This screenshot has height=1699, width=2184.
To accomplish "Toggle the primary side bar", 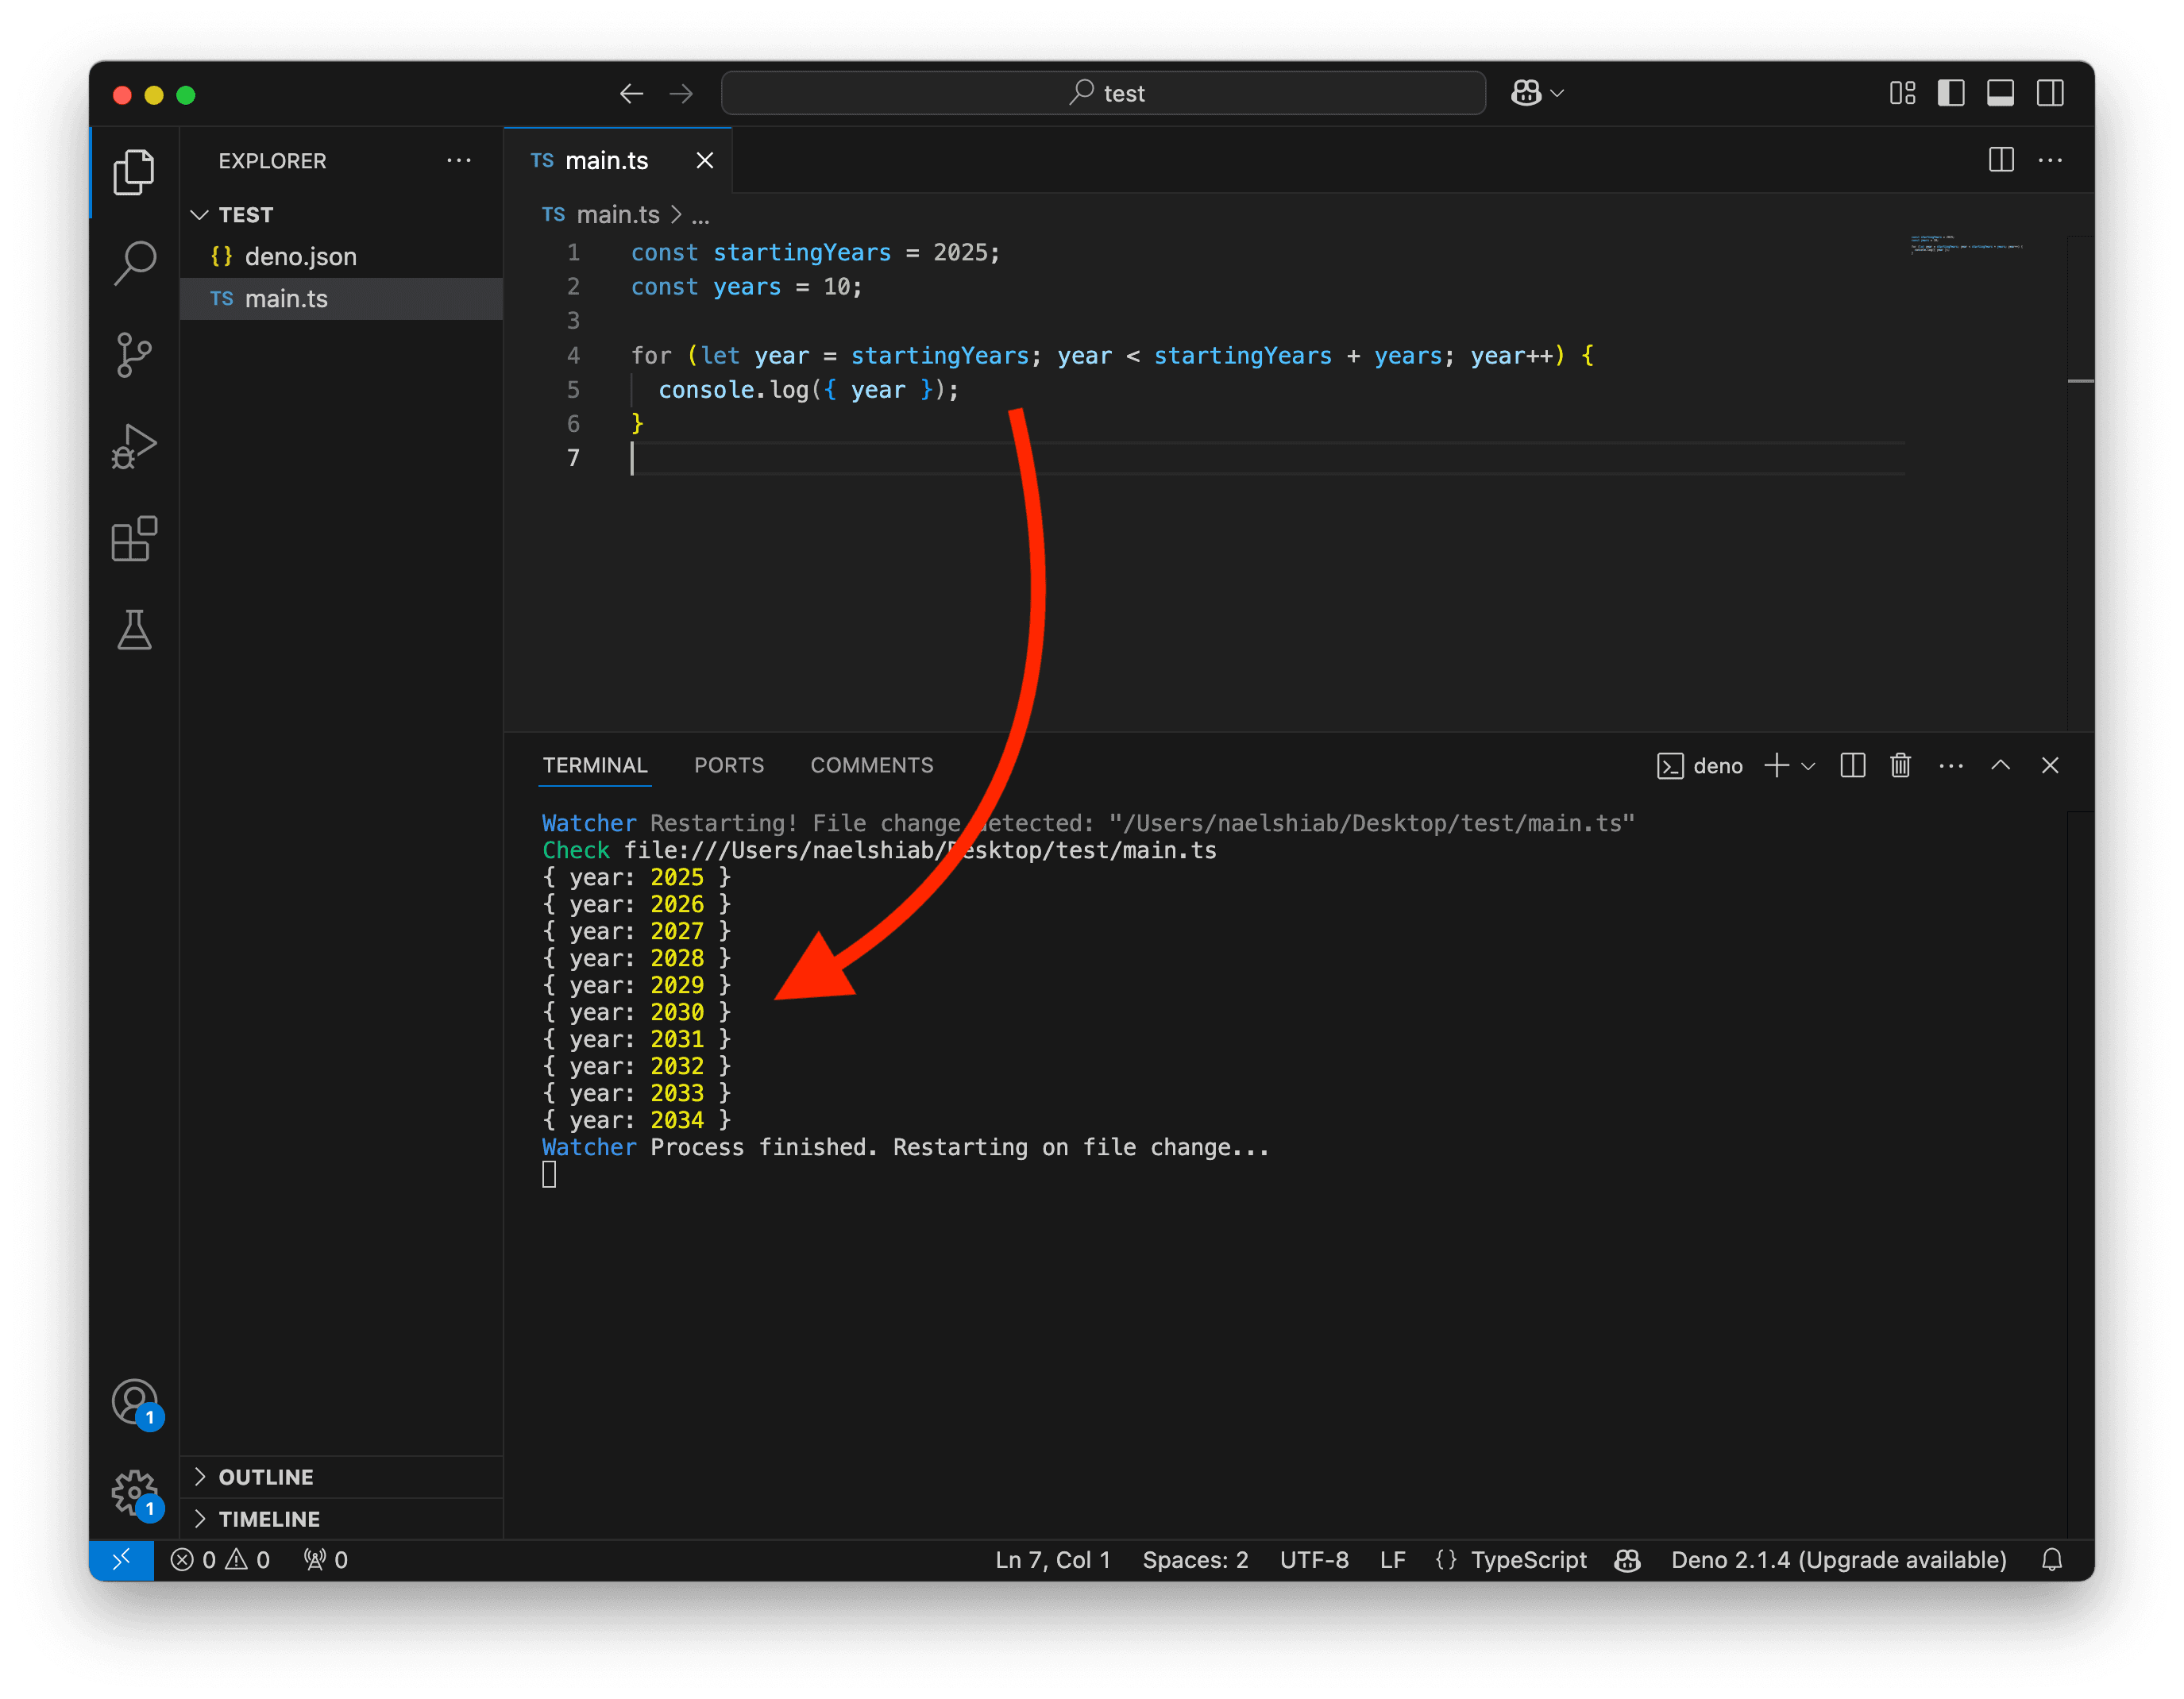I will coord(1951,93).
